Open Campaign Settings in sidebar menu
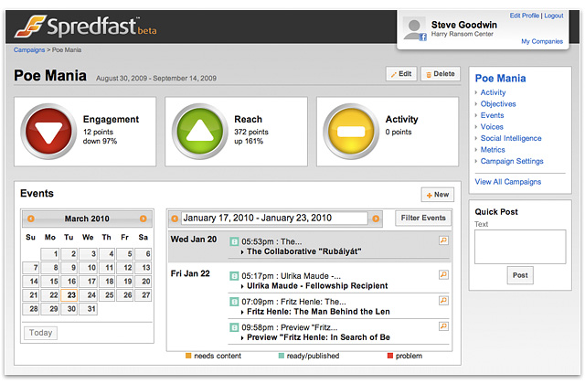Viewport: 585px width, 384px height. click(512, 161)
